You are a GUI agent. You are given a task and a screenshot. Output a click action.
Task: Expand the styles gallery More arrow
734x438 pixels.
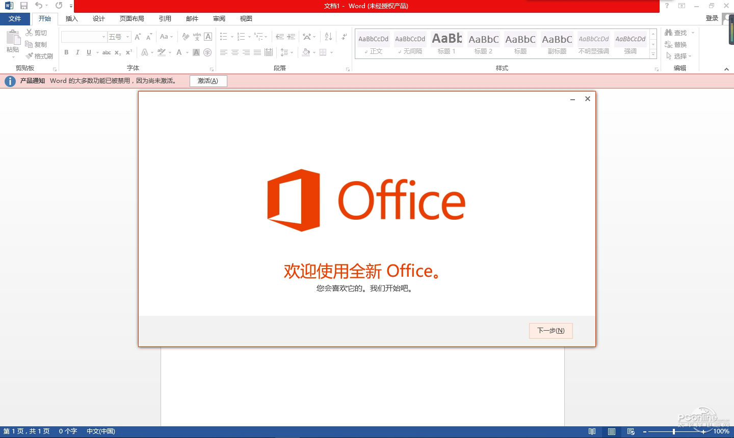coord(653,54)
